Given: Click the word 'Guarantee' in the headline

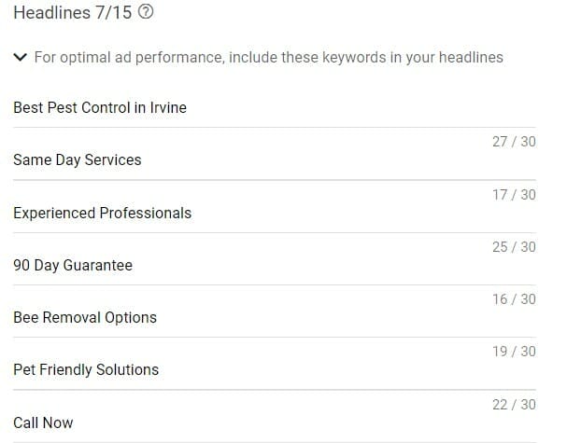Looking at the screenshot, I should (x=98, y=266).
